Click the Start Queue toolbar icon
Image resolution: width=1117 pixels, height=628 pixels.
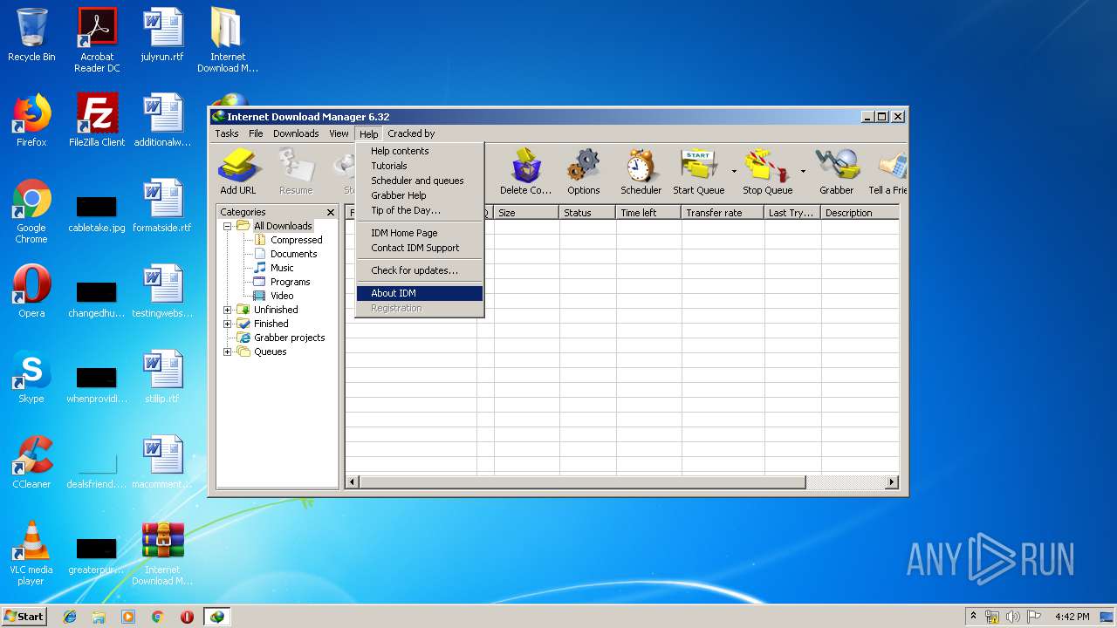tap(698, 171)
